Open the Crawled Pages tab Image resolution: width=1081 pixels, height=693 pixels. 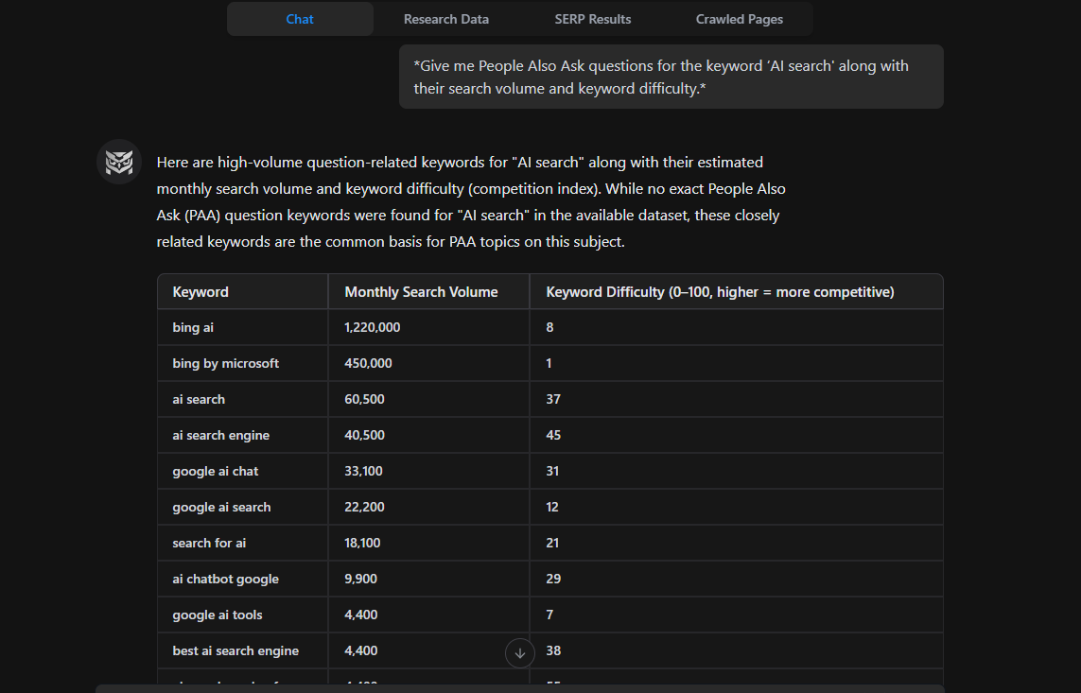740,19
